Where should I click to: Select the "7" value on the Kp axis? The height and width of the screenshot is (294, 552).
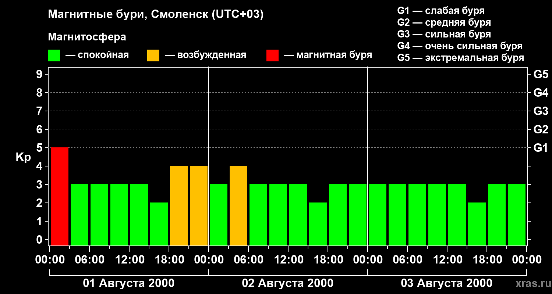point(40,111)
